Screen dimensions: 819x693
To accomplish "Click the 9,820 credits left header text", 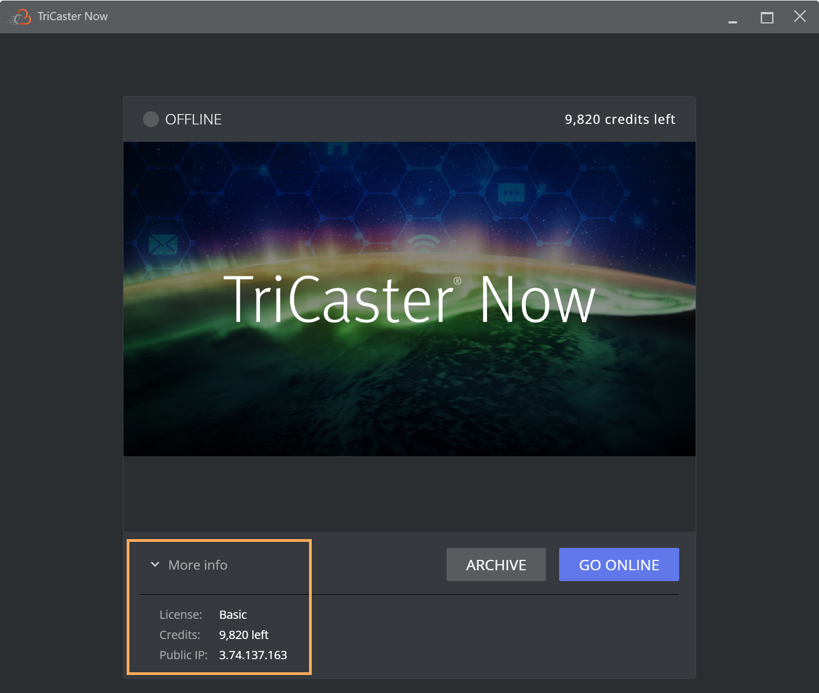I will [x=620, y=119].
